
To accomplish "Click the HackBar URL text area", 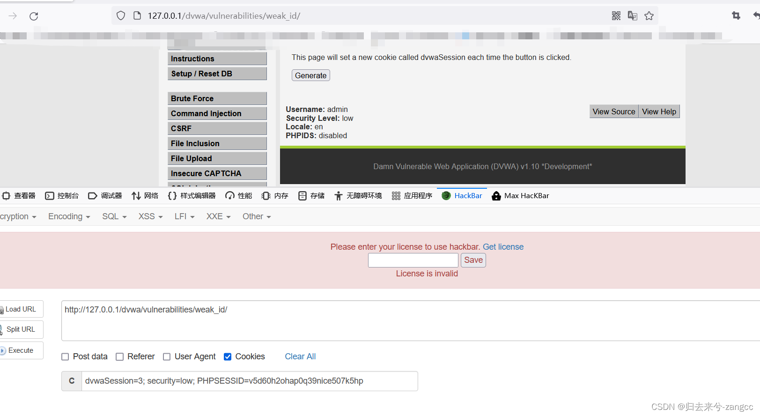I will [x=411, y=320].
